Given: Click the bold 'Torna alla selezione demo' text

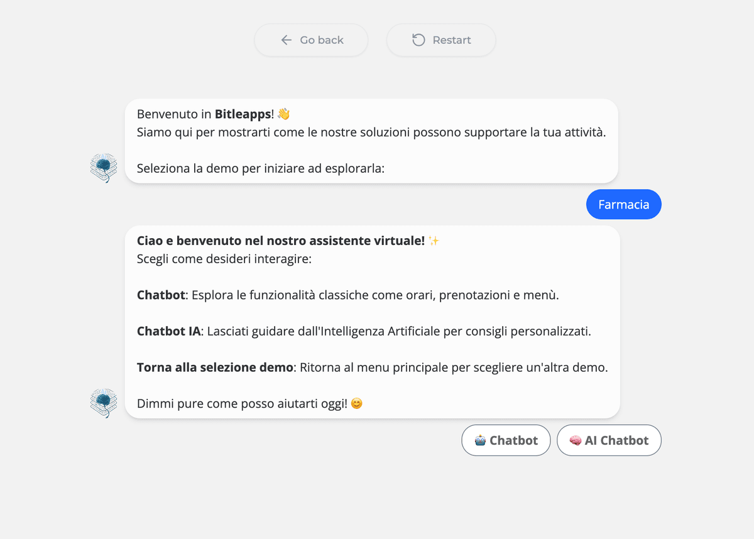Looking at the screenshot, I should click(x=215, y=367).
